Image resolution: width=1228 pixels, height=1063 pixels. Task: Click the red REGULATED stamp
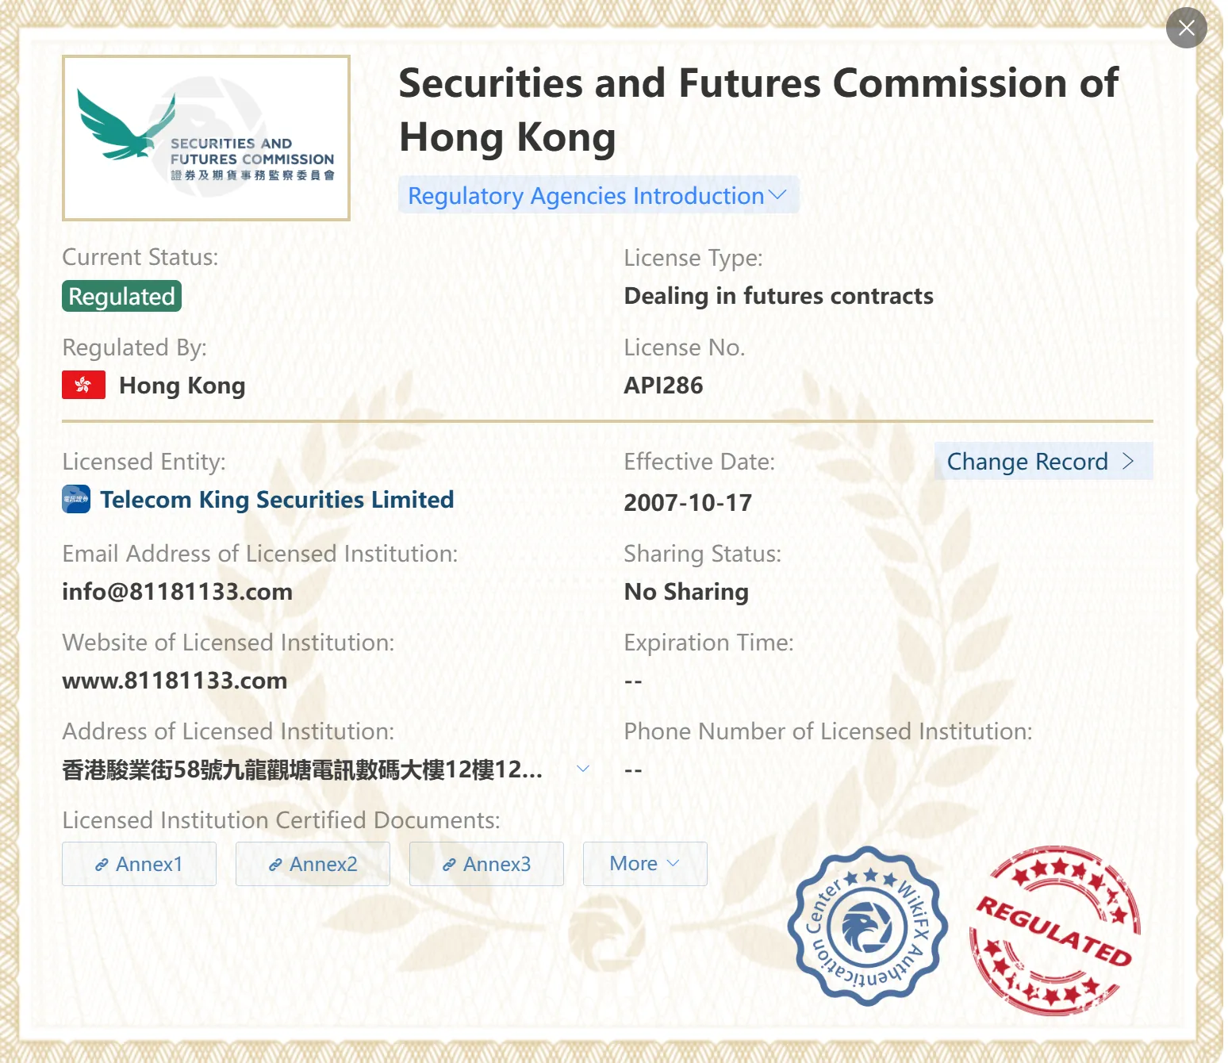(1054, 931)
